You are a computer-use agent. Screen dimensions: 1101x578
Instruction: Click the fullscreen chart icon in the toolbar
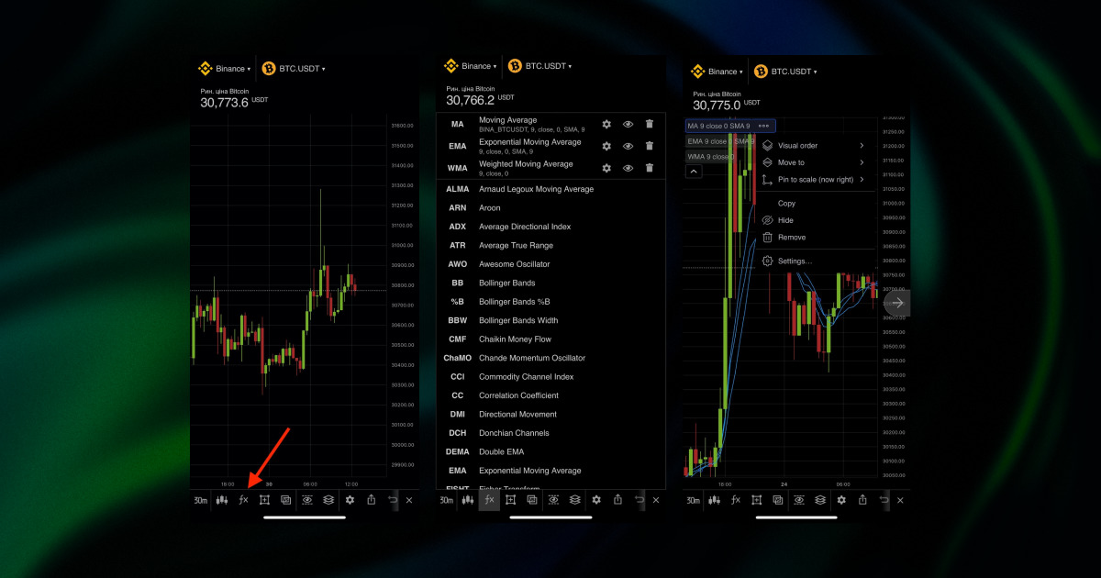pos(265,500)
